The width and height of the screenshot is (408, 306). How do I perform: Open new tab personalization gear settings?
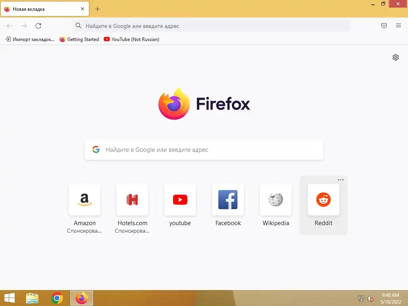[x=396, y=57]
